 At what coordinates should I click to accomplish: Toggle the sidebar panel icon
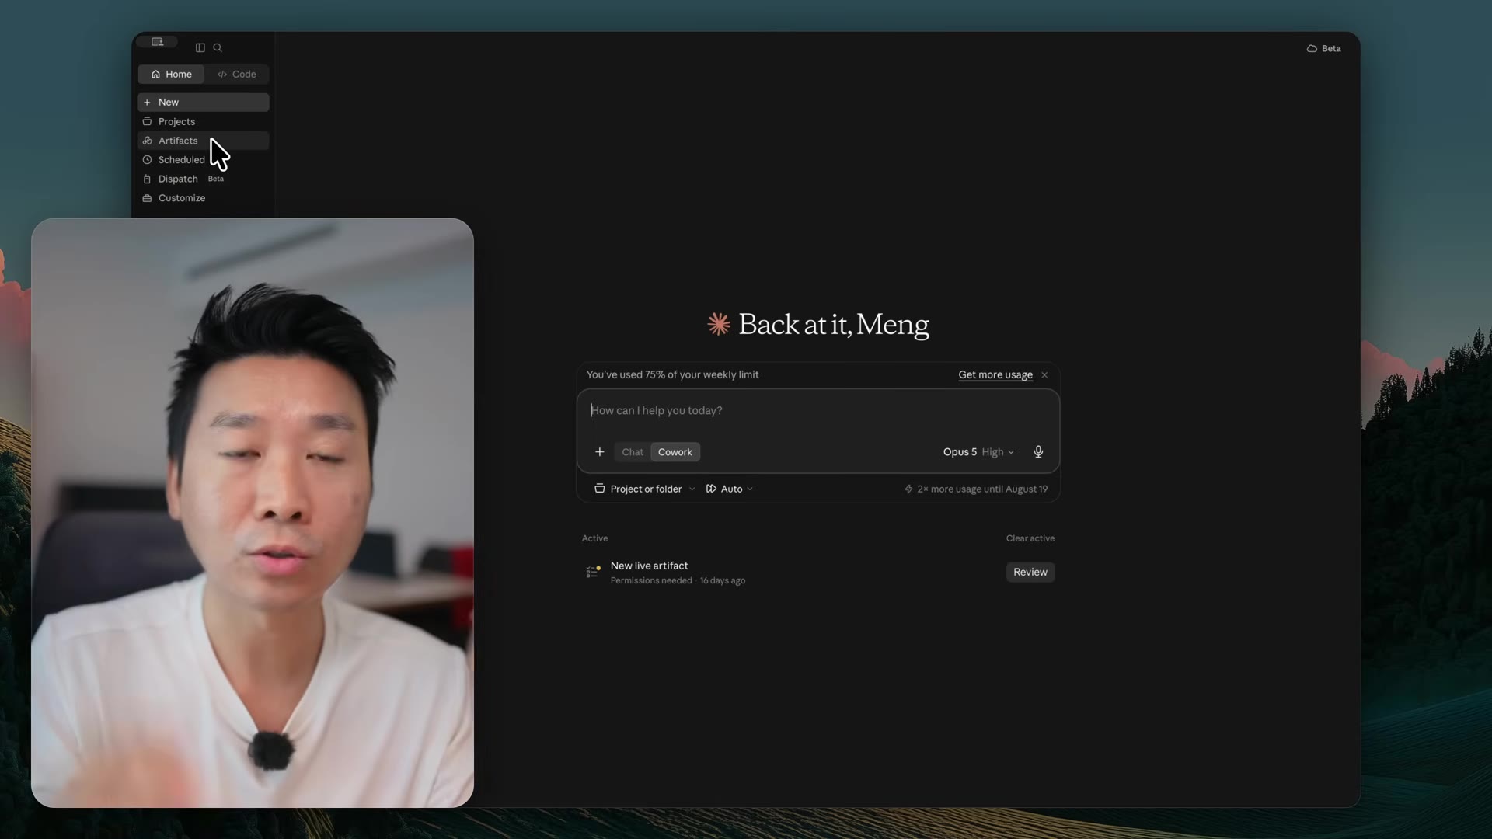[200, 48]
